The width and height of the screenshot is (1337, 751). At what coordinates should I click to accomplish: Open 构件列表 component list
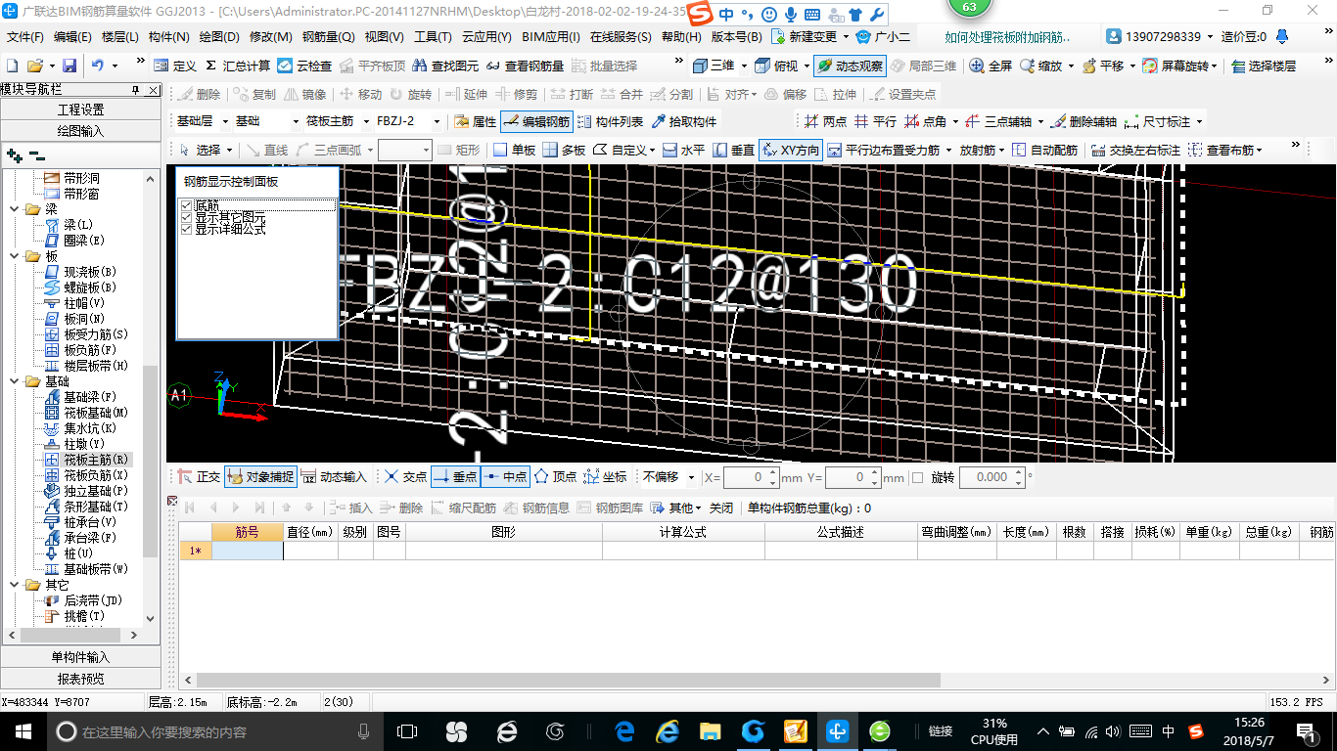tap(610, 121)
